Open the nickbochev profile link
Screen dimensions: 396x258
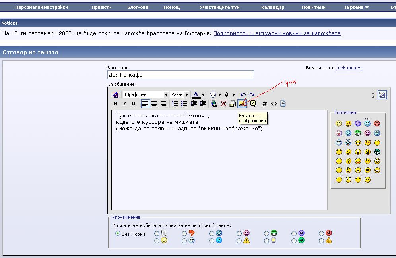point(349,68)
